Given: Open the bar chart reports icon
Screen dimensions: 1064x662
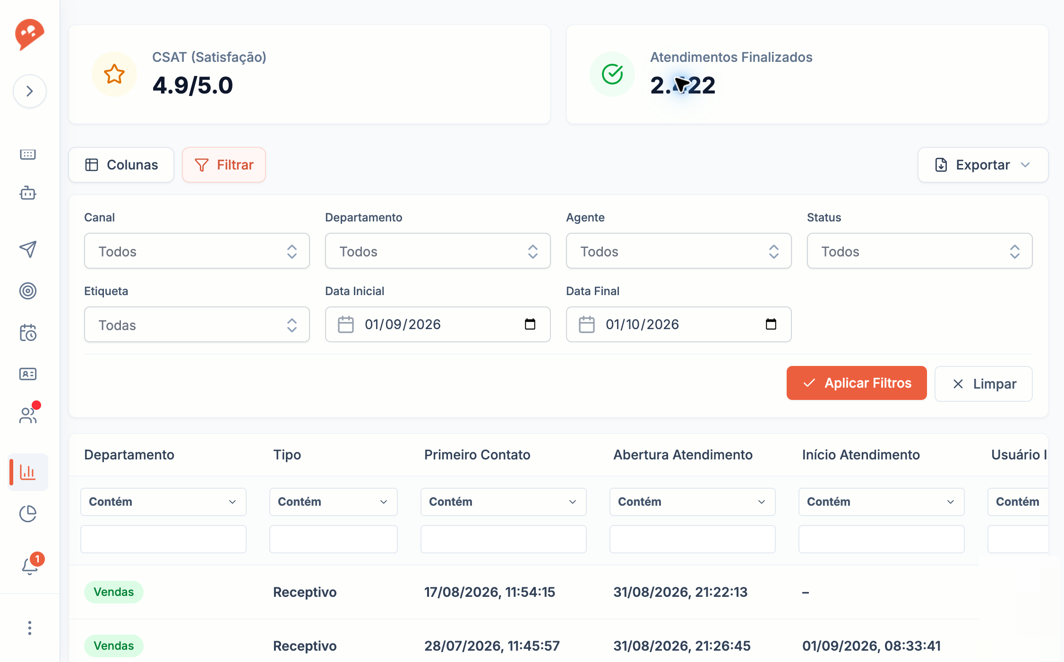Looking at the screenshot, I should [x=28, y=472].
